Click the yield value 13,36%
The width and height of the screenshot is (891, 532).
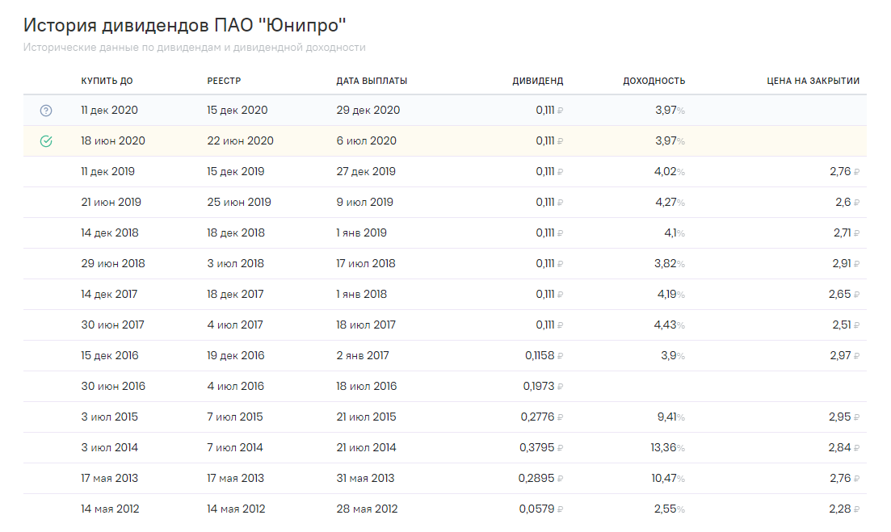pos(668,447)
